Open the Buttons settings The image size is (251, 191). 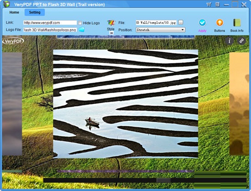(x=220, y=26)
